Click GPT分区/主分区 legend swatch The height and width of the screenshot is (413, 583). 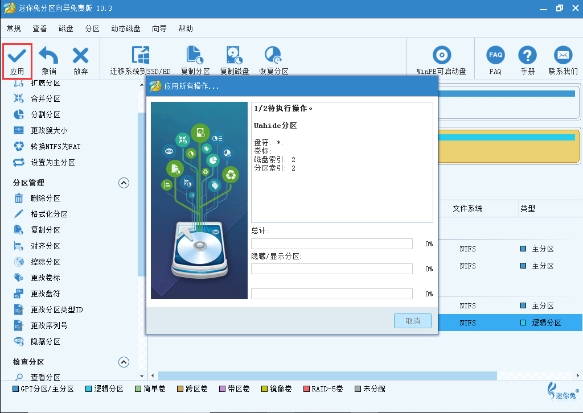(x=15, y=389)
